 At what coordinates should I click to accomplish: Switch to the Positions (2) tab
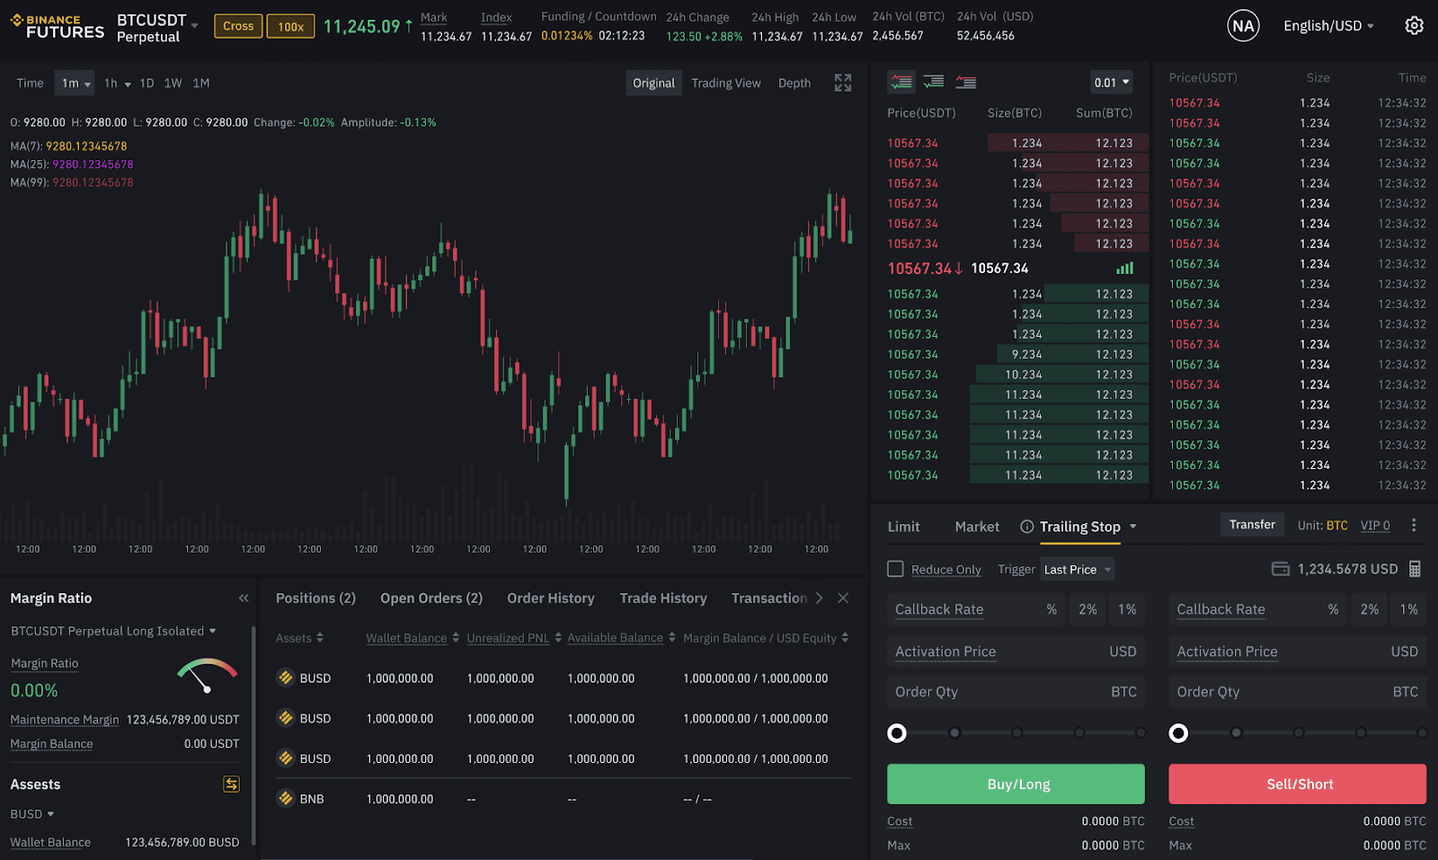click(x=315, y=598)
